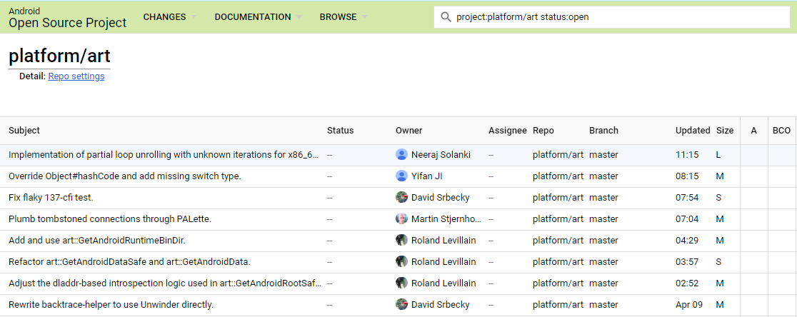This screenshot has width=797, height=317.
Task: Click Neeraj Solanki's avatar icon
Action: [401, 154]
